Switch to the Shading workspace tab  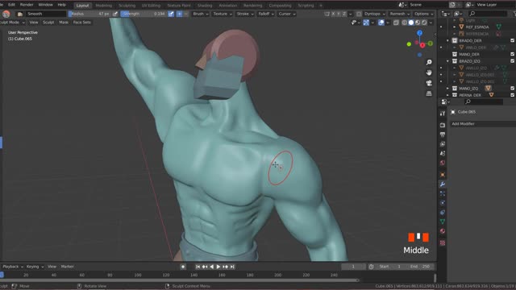pos(205,6)
